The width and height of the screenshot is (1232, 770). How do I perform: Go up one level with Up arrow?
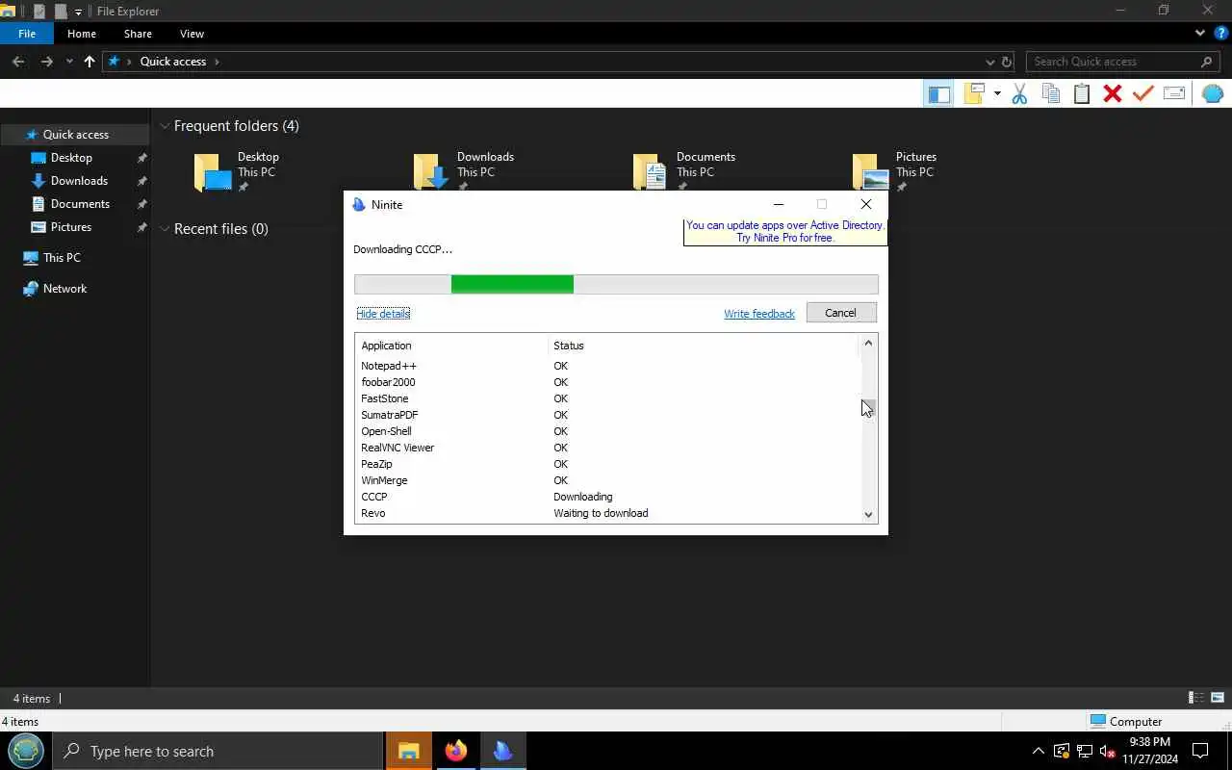point(90,62)
